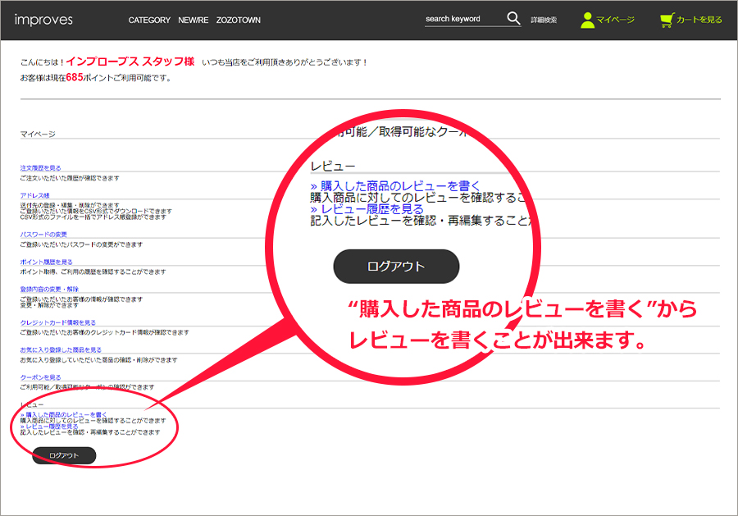Click the クーポンを見る coupon link
The width and height of the screenshot is (738, 516).
coord(40,377)
